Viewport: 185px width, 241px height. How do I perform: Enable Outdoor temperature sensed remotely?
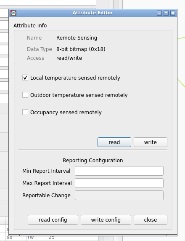[25, 95]
